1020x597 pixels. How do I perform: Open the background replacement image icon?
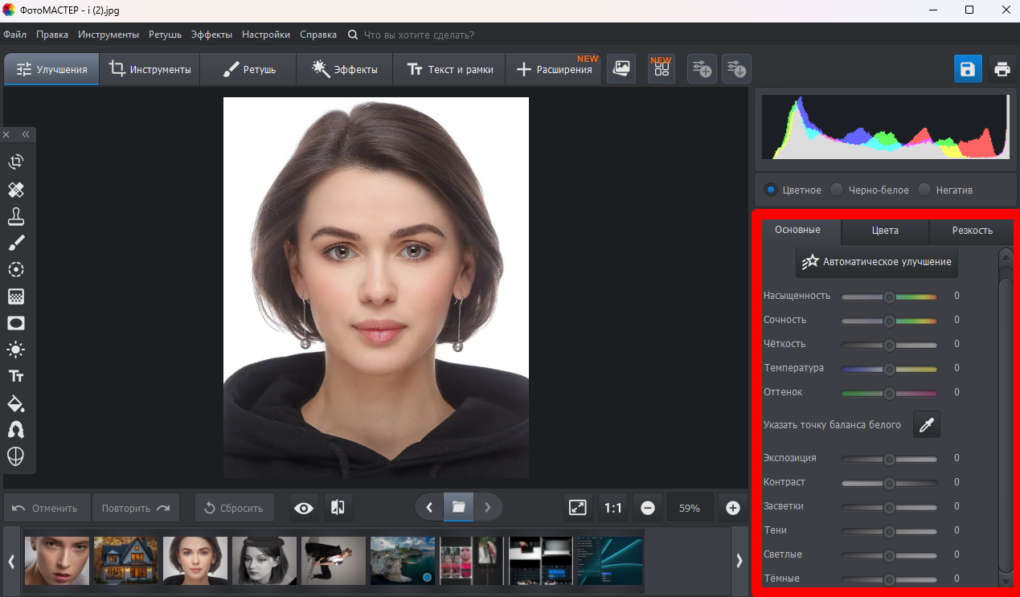click(x=621, y=69)
